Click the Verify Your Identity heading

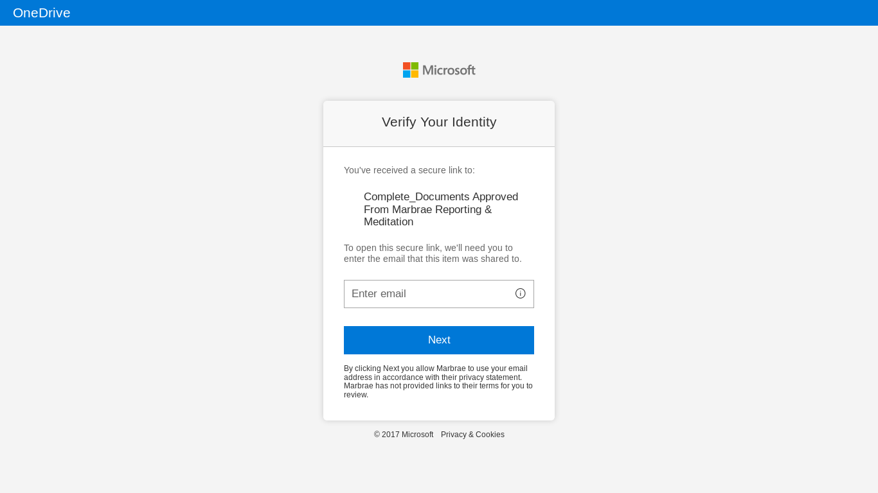pyautogui.click(x=439, y=122)
